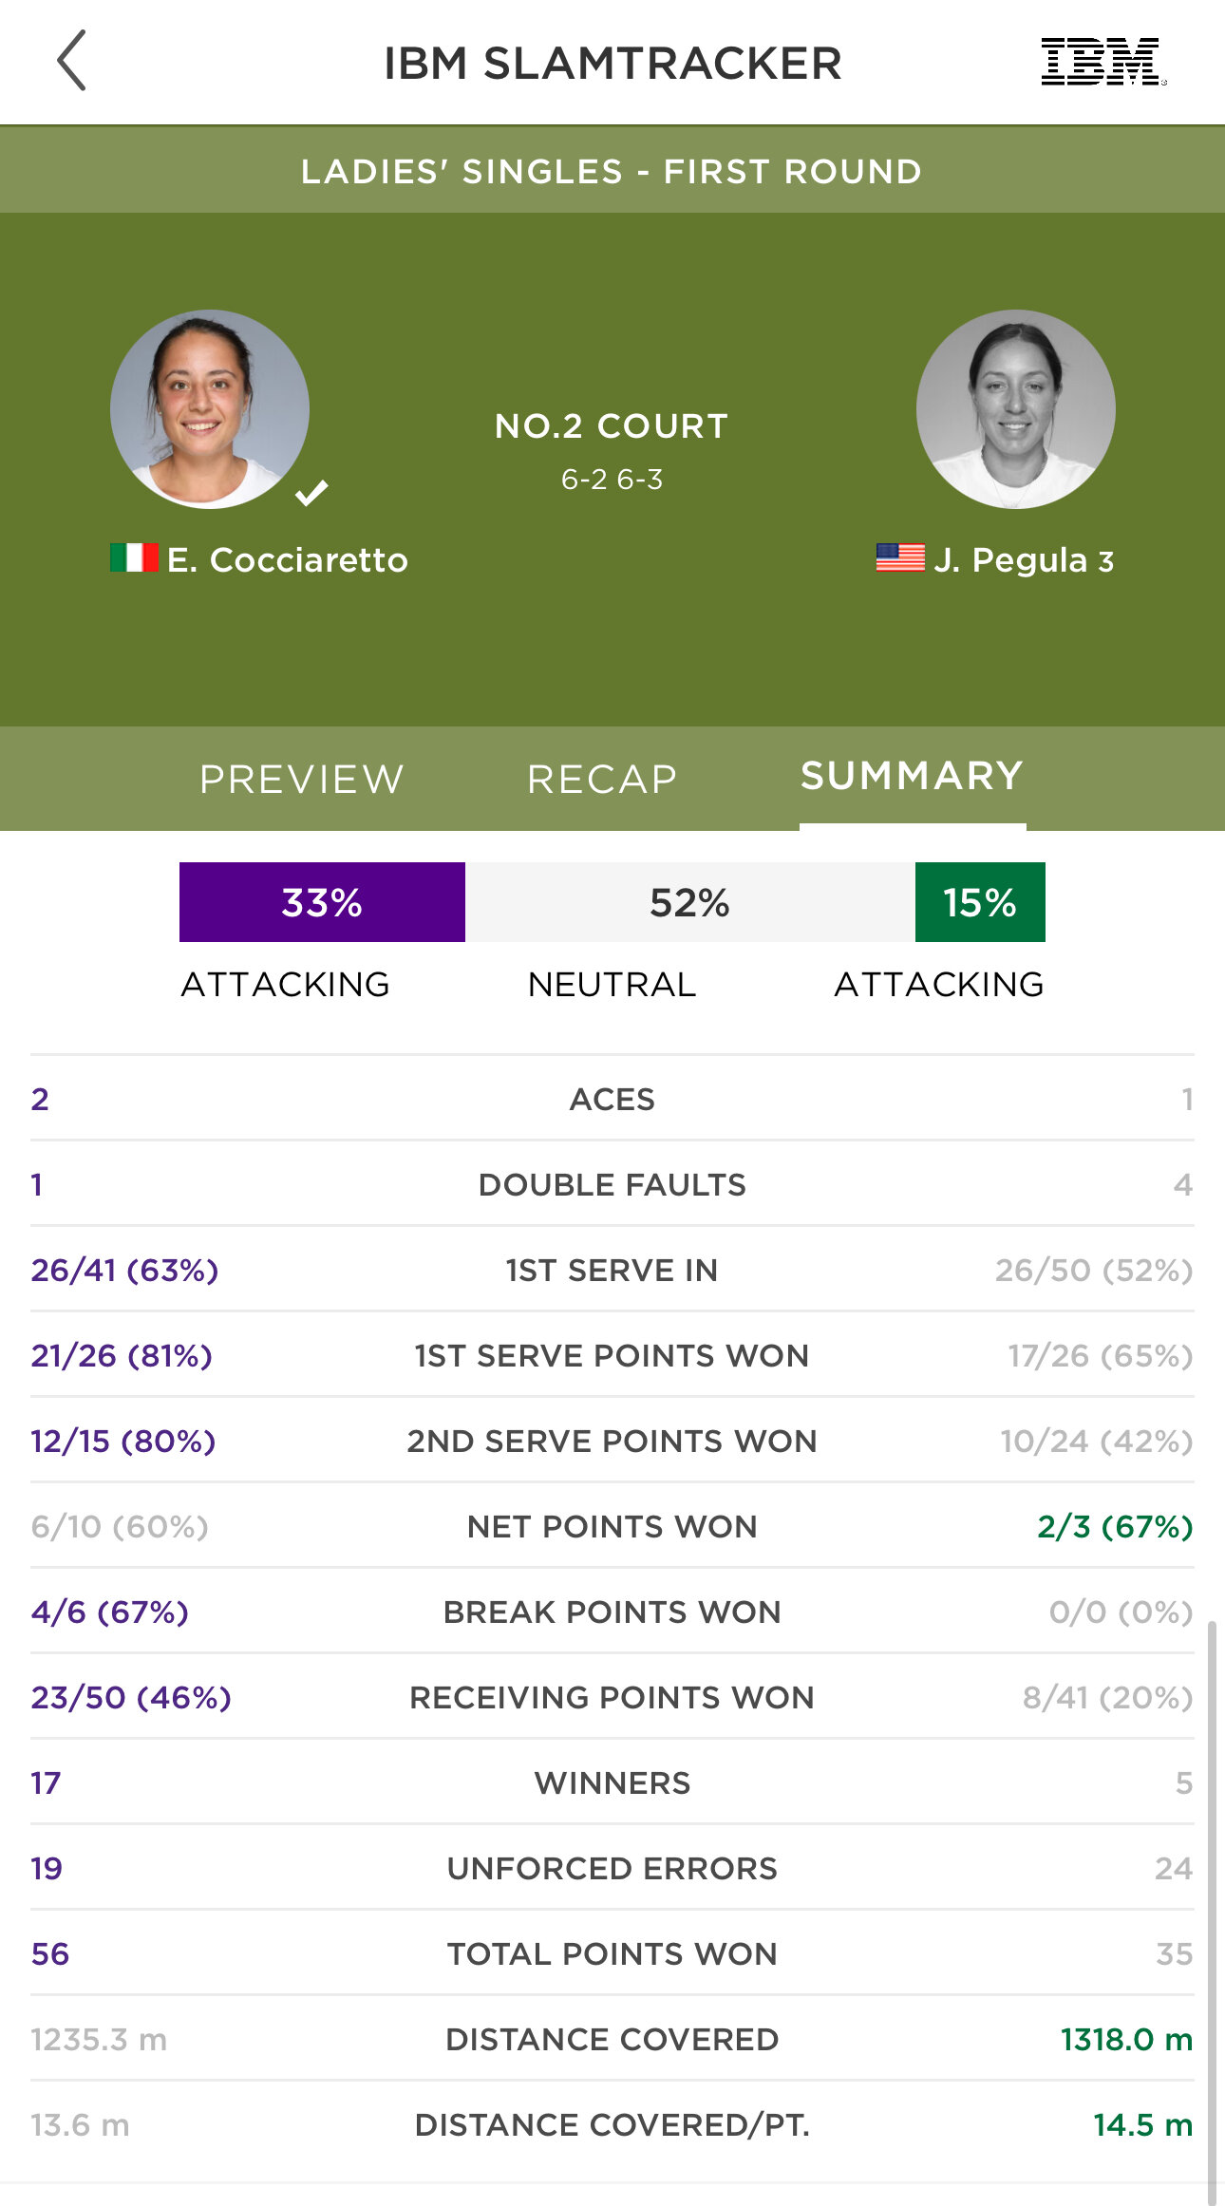Click the vertical scrollbar on right edge
This screenshot has width=1225, height=2206.
1212,1909
